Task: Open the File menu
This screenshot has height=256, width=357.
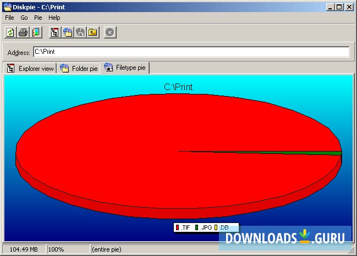Action: click(x=9, y=18)
